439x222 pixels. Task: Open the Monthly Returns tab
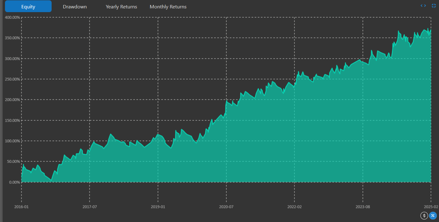168,7
